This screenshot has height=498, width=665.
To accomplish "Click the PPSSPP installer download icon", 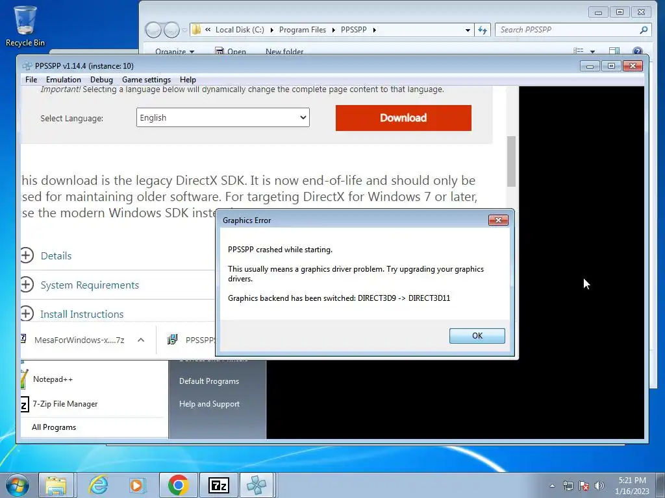I will (x=172, y=340).
